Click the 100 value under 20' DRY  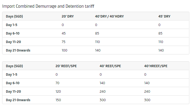tap(64, 50)
